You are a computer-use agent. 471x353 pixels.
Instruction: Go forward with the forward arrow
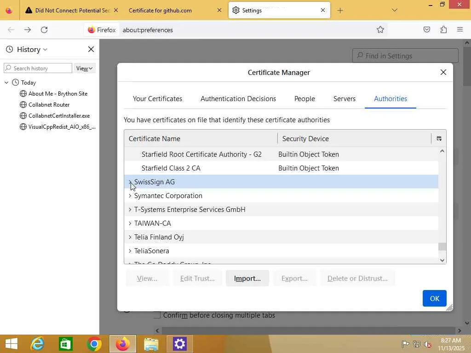28,30
